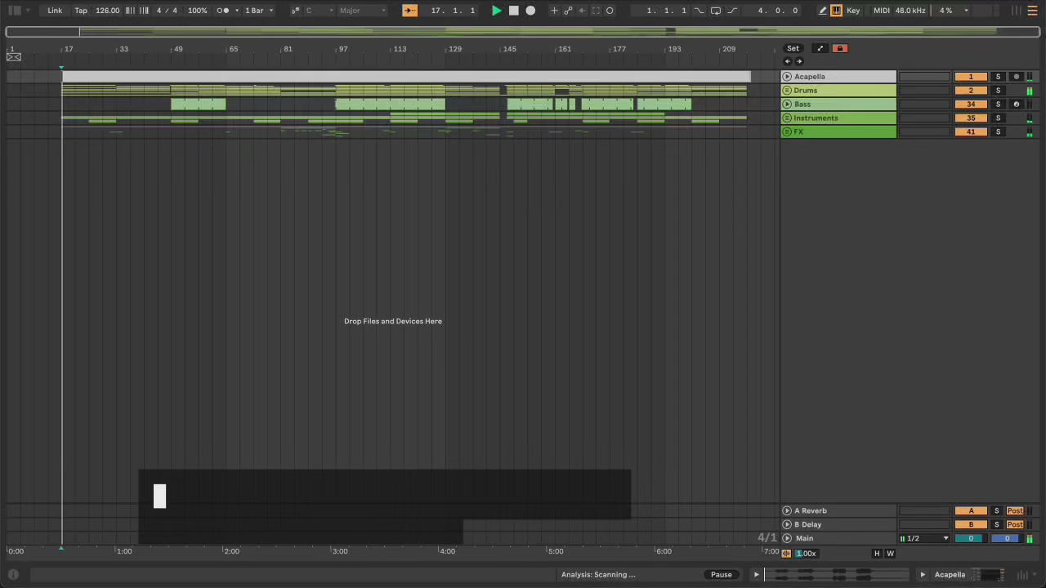The width and height of the screenshot is (1046, 588).
Task: Click the red lock envelopes icon
Action: [x=838, y=48]
